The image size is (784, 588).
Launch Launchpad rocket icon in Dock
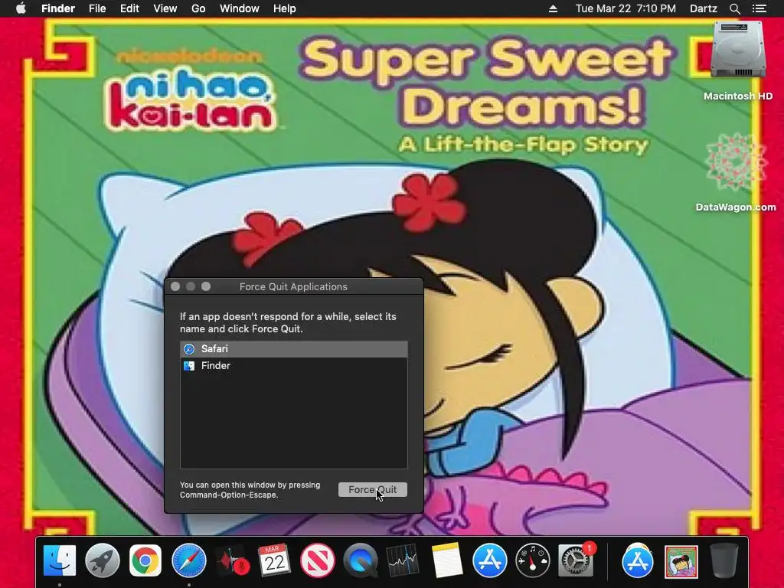click(103, 560)
